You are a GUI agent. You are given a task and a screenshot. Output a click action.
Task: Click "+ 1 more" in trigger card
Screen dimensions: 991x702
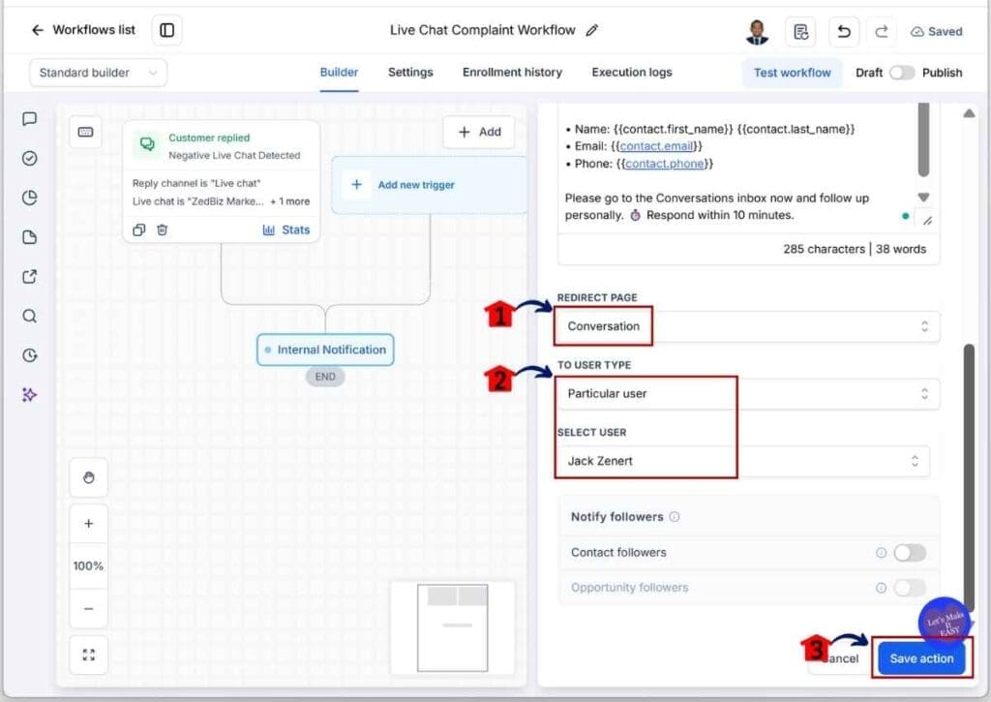click(x=290, y=201)
